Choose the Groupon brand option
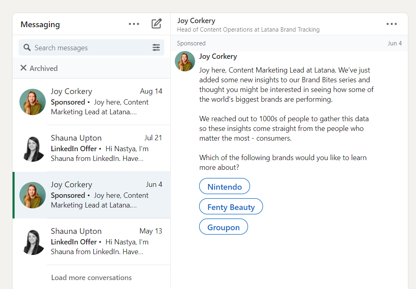The image size is (416, 289). click(223, 227)
